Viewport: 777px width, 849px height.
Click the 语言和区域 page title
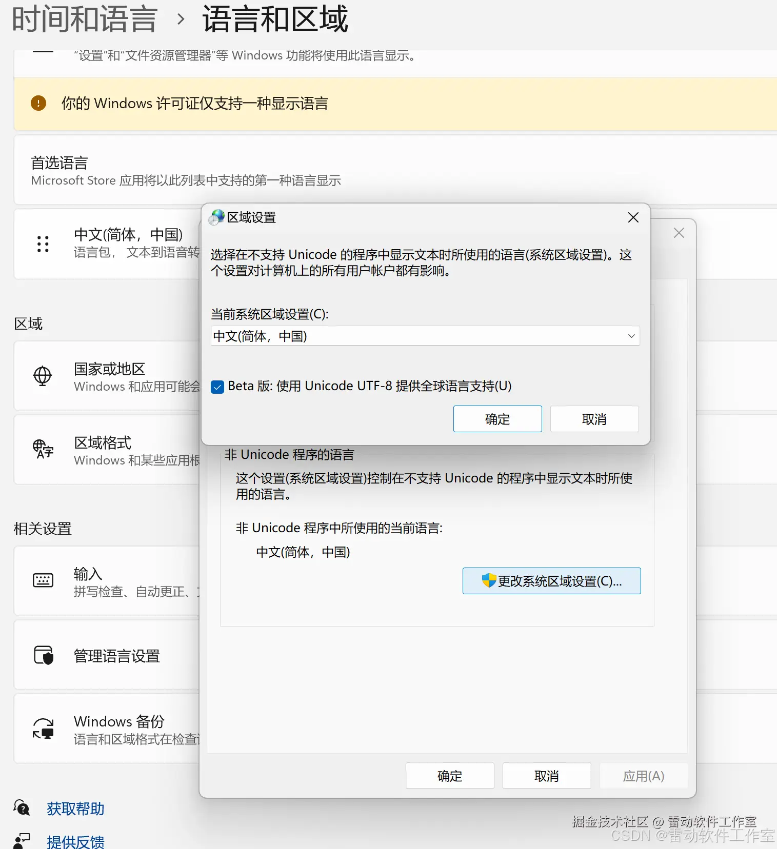pos(275,19)
